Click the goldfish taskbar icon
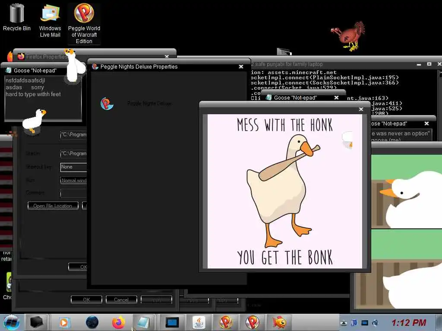This screenshot has width=442, height=331. 279,322
